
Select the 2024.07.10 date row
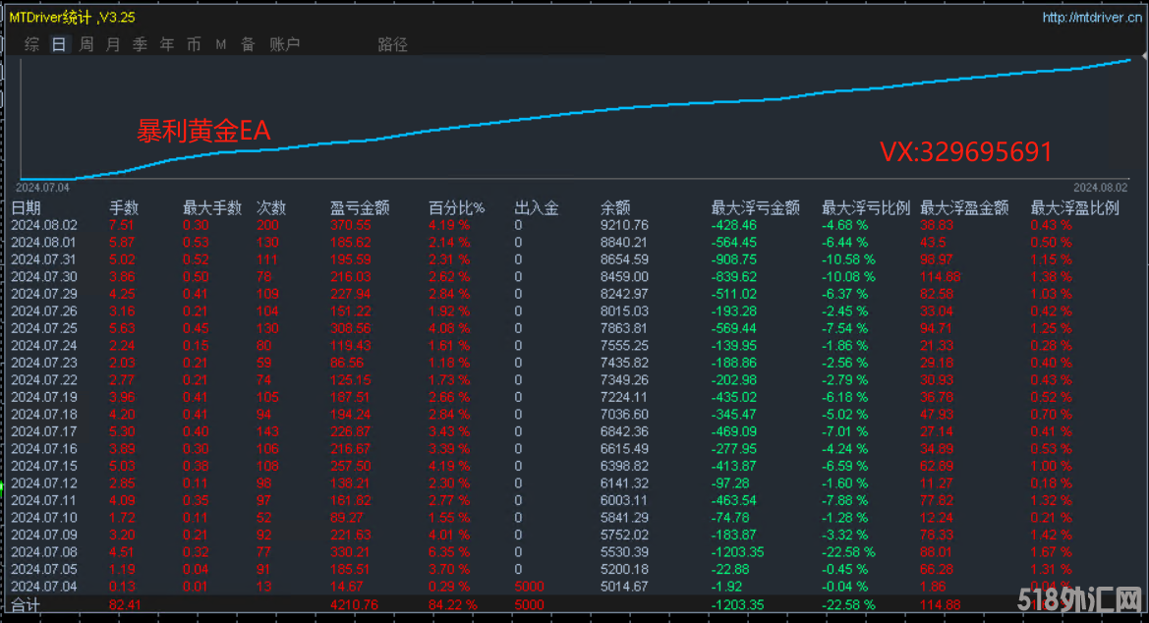tap(44, 518)
